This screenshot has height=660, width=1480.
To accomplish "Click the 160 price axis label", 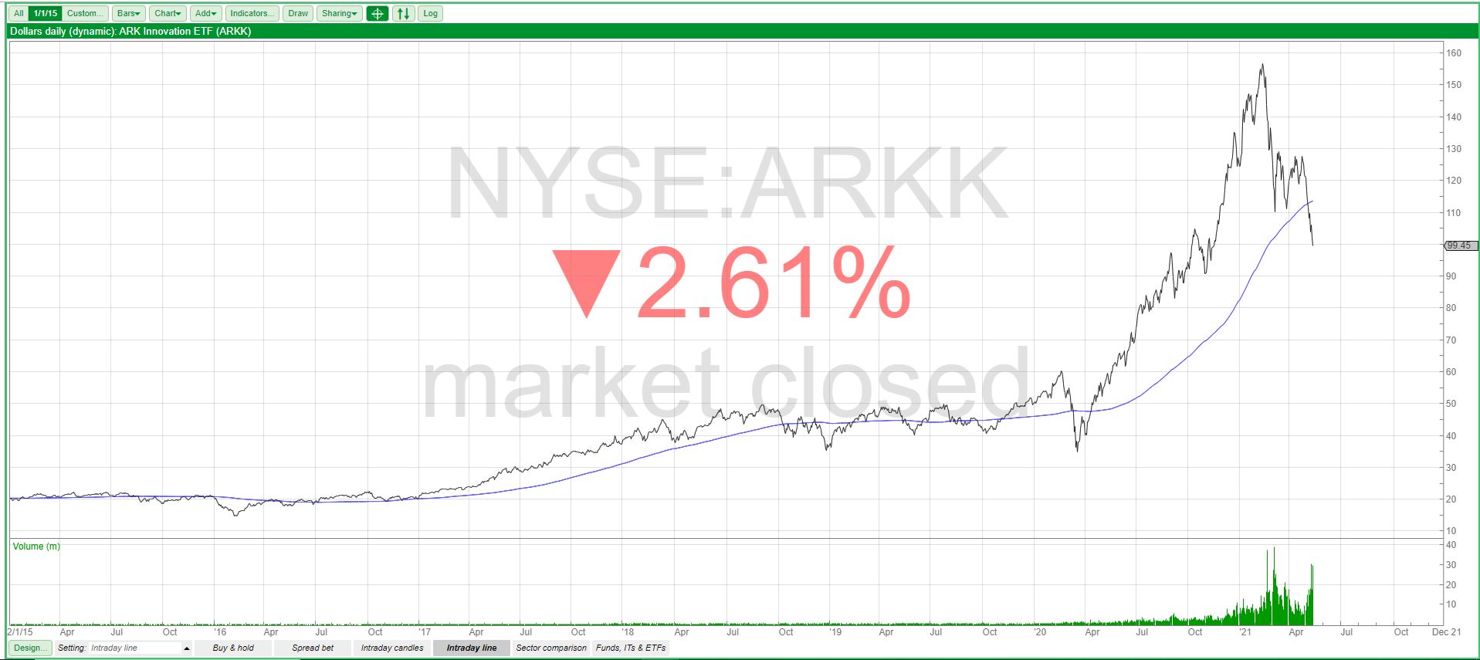I will [x=1454, y=52].
